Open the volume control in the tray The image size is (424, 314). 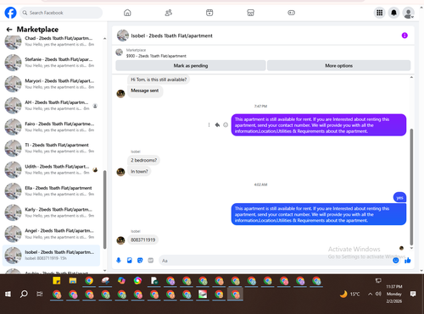coord(378,295)
